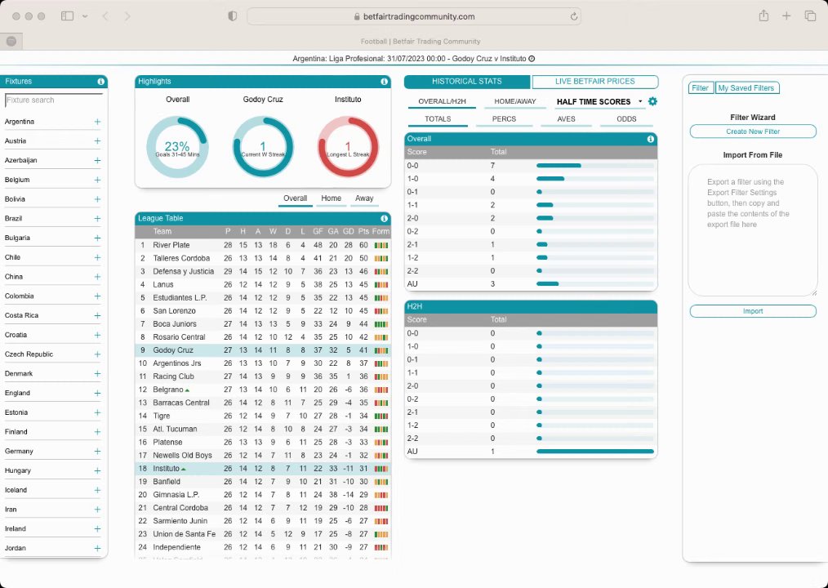Switch to HISTORICAL STATS tab
Screen dimensions: 828x588
tap(467, 82)
